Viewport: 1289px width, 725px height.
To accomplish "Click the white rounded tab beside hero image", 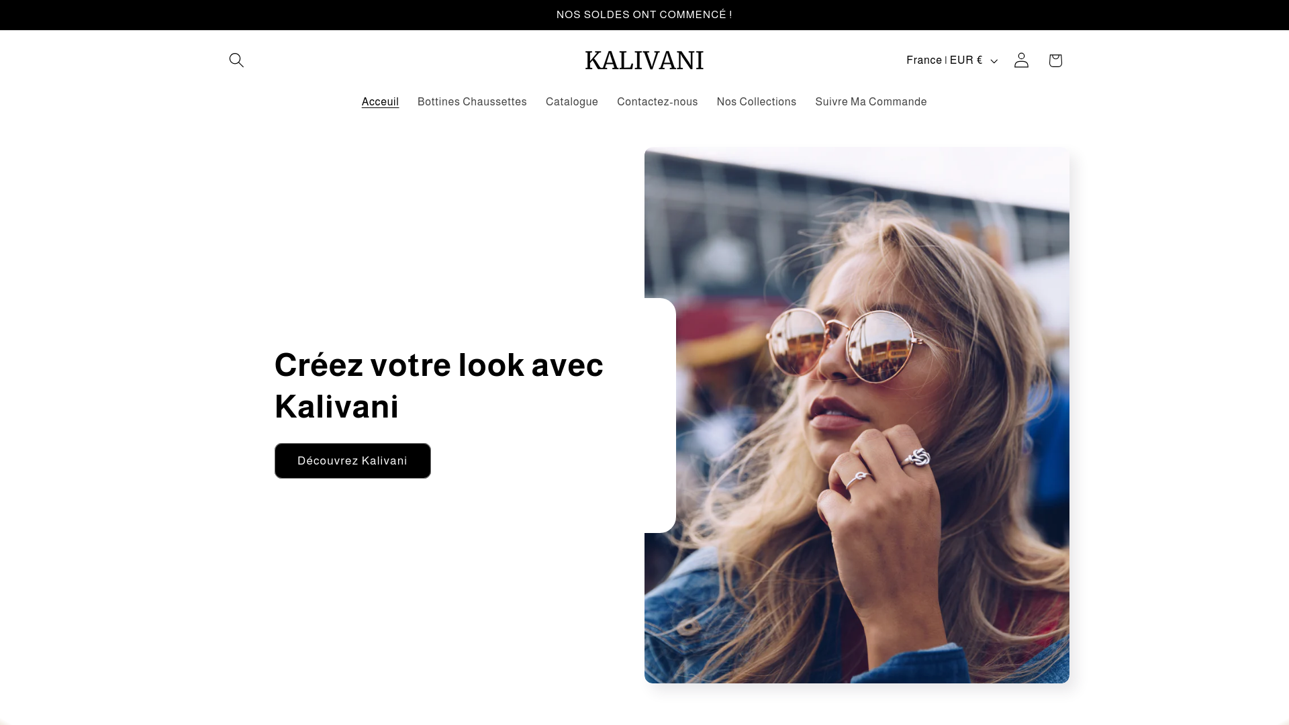I will 660,415.
